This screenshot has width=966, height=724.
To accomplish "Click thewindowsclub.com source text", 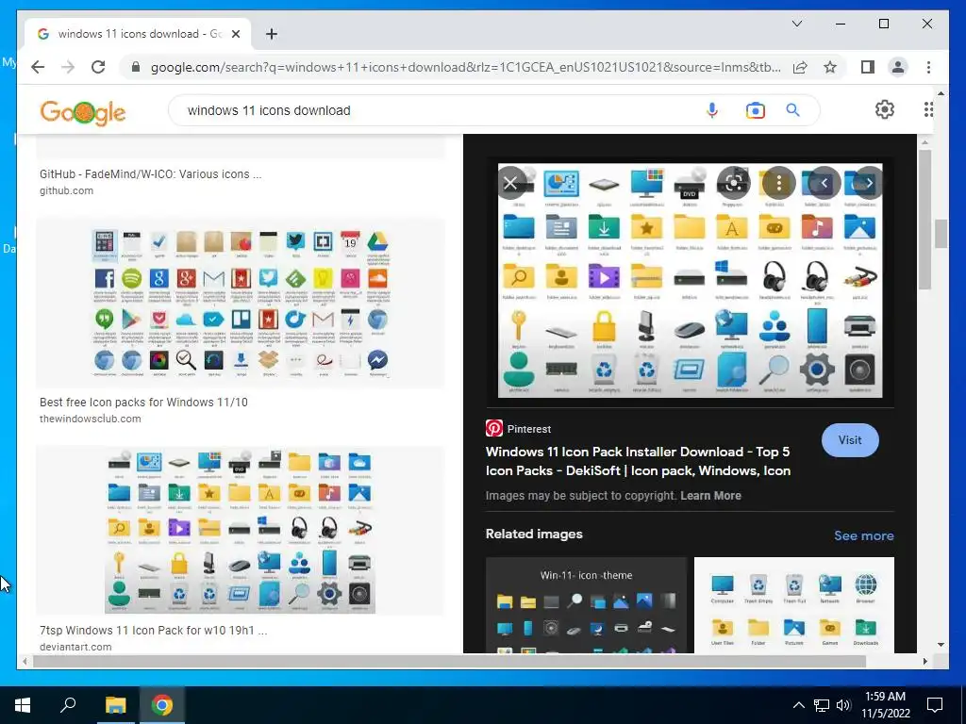I will [x=90, y=419].
